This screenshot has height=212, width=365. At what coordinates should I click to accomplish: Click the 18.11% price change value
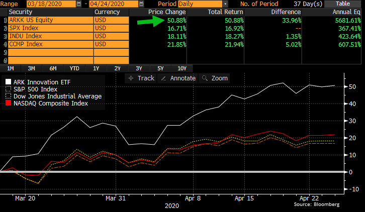coord(176,37)
